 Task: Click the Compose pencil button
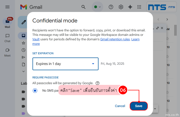(x=24, y=22)
